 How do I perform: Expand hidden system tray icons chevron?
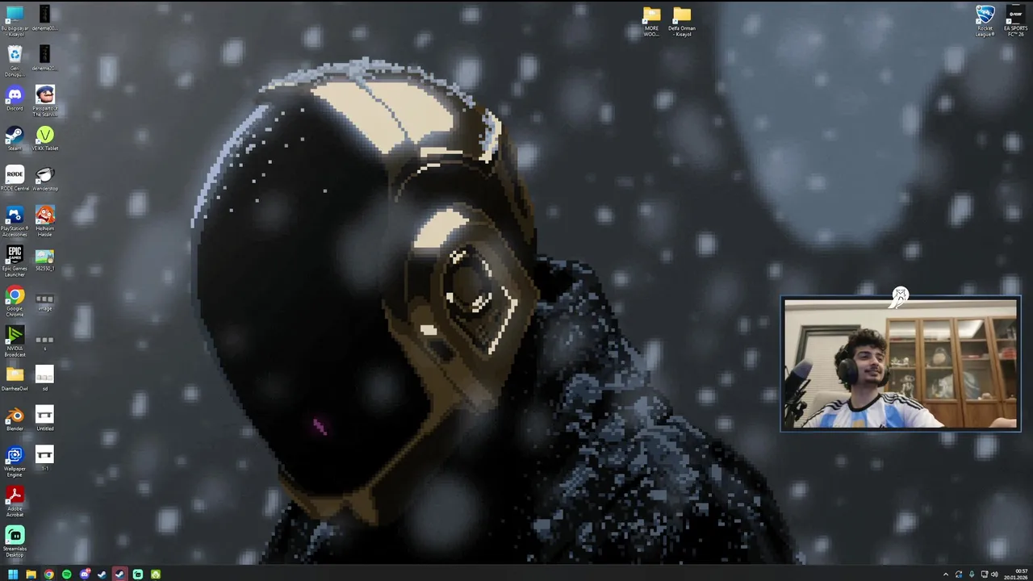click(946, 575)
